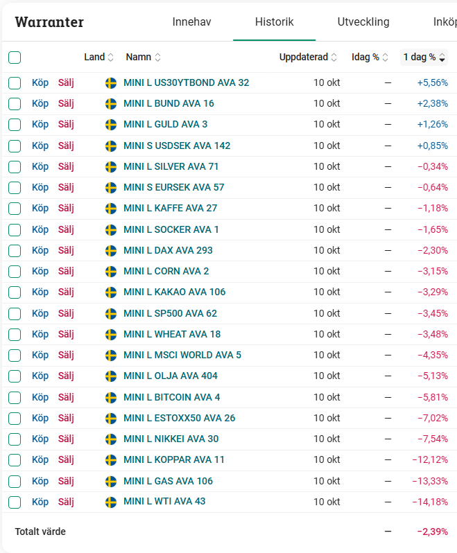The image size is (457, 553).
Task: Sort by the Uppdaterad column header
Action: [x=308, y=57]
